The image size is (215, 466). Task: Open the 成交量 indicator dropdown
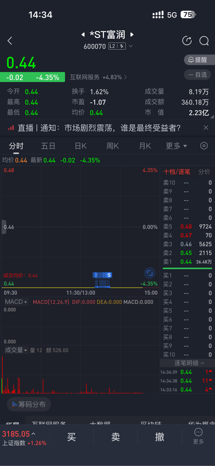(16, 350)
